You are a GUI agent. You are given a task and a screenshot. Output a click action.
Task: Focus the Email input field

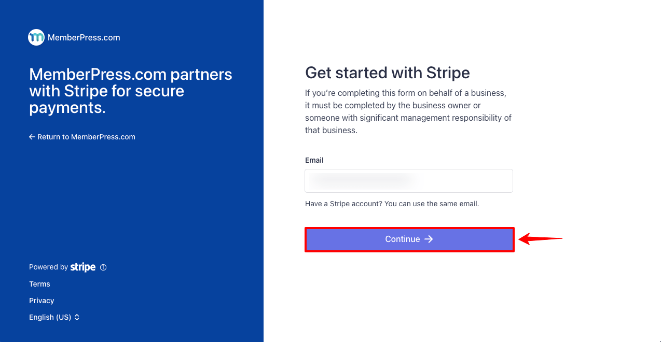pyautogui.click(x=409, y=181)
